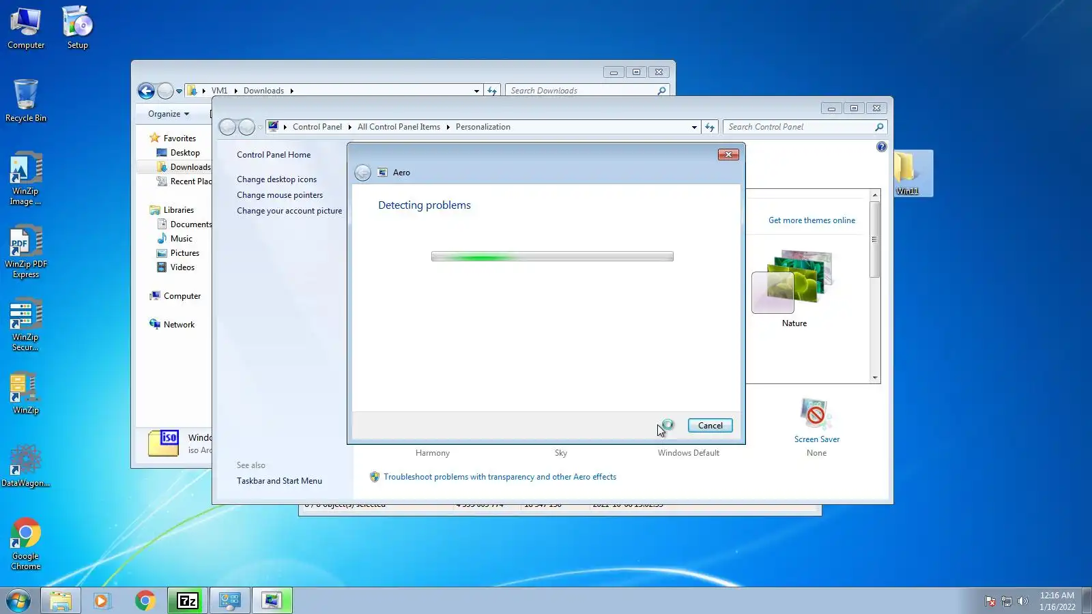Expand the arrow after Downloads breadcrumb
The width and height of the screenshot is (1092, 614).
coord(291,91)
